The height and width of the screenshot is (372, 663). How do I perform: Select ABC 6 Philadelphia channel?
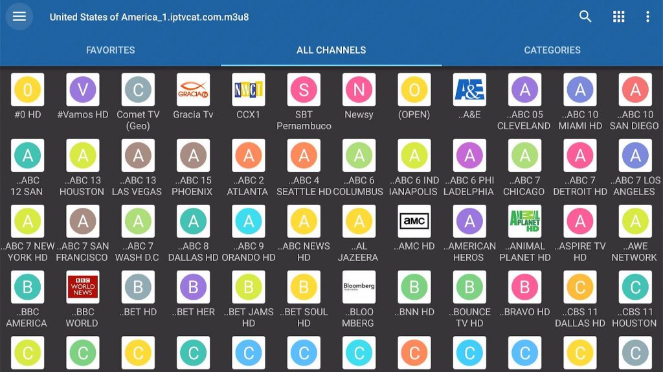click(x=469, y=156)
